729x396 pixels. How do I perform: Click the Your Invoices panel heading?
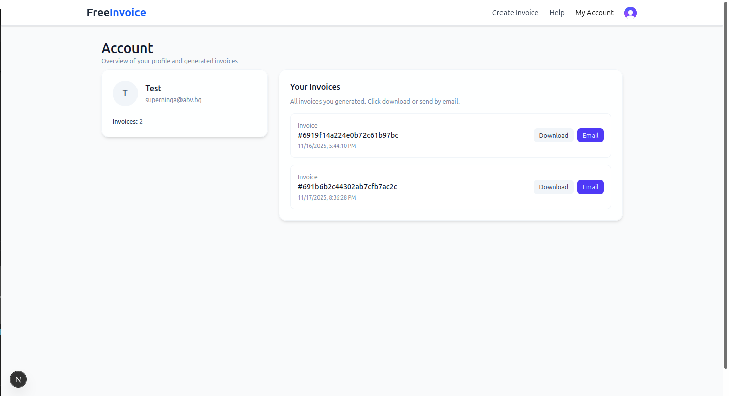click(x=315, y=87)
